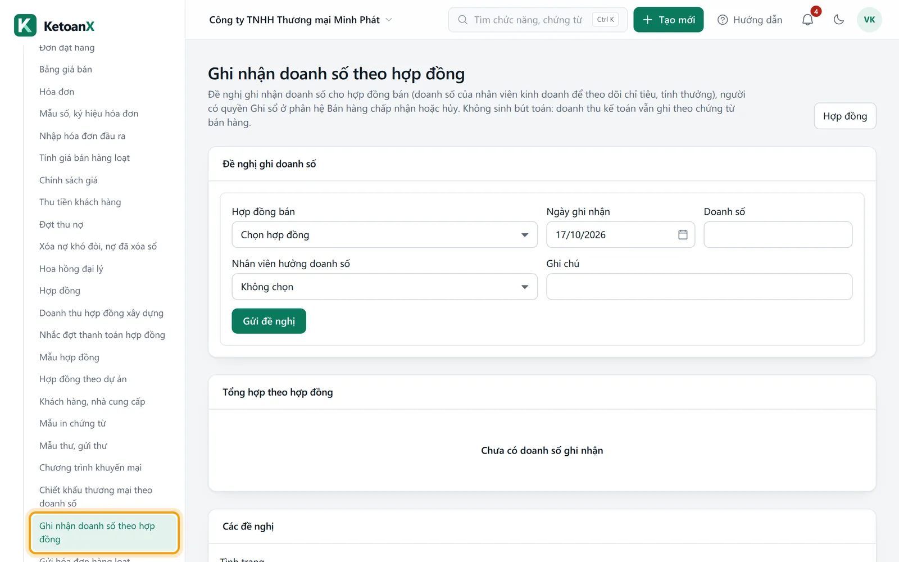The image size is (899, 562).
Task: Open Tính giá bán hàng loạt
Action: click(x=84, y=158)
